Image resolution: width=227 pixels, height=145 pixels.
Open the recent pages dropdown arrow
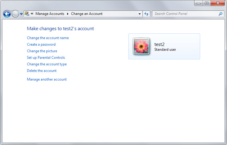(21, 14)
